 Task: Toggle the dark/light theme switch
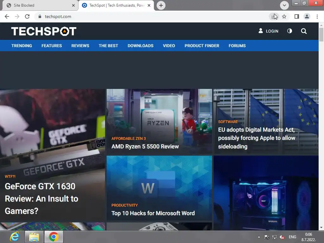click(290, 31)
